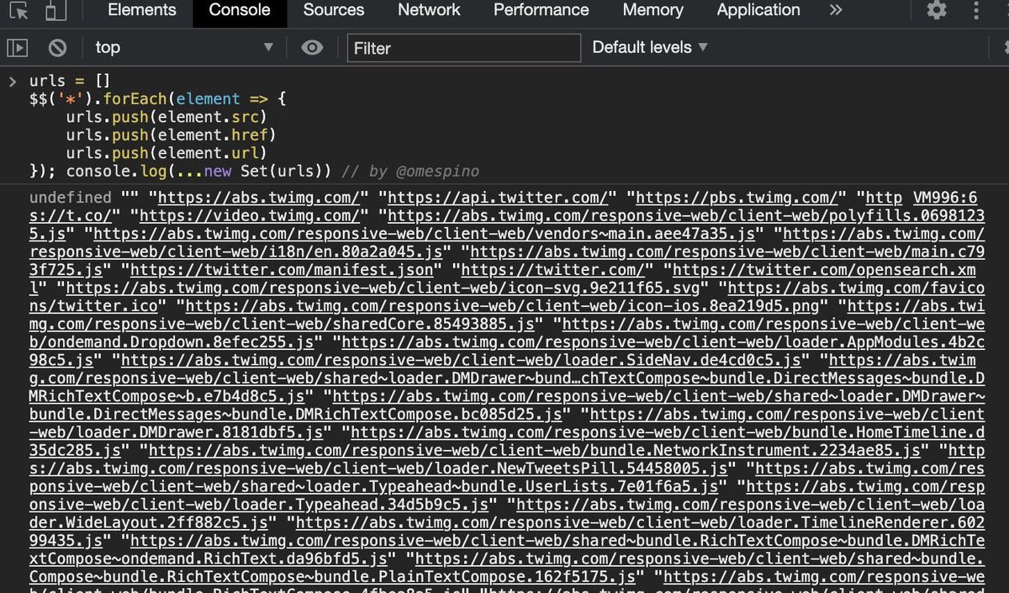Click the Memory panel label
Image resolution: width=1009 pixels, height=593 pixels.
pos(652,10)
